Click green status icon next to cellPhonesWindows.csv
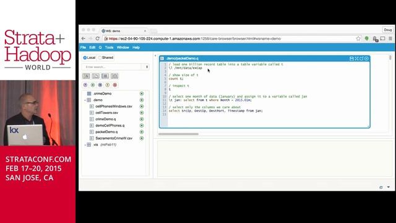Screen dimensions: 396x223 pos(142,107)
